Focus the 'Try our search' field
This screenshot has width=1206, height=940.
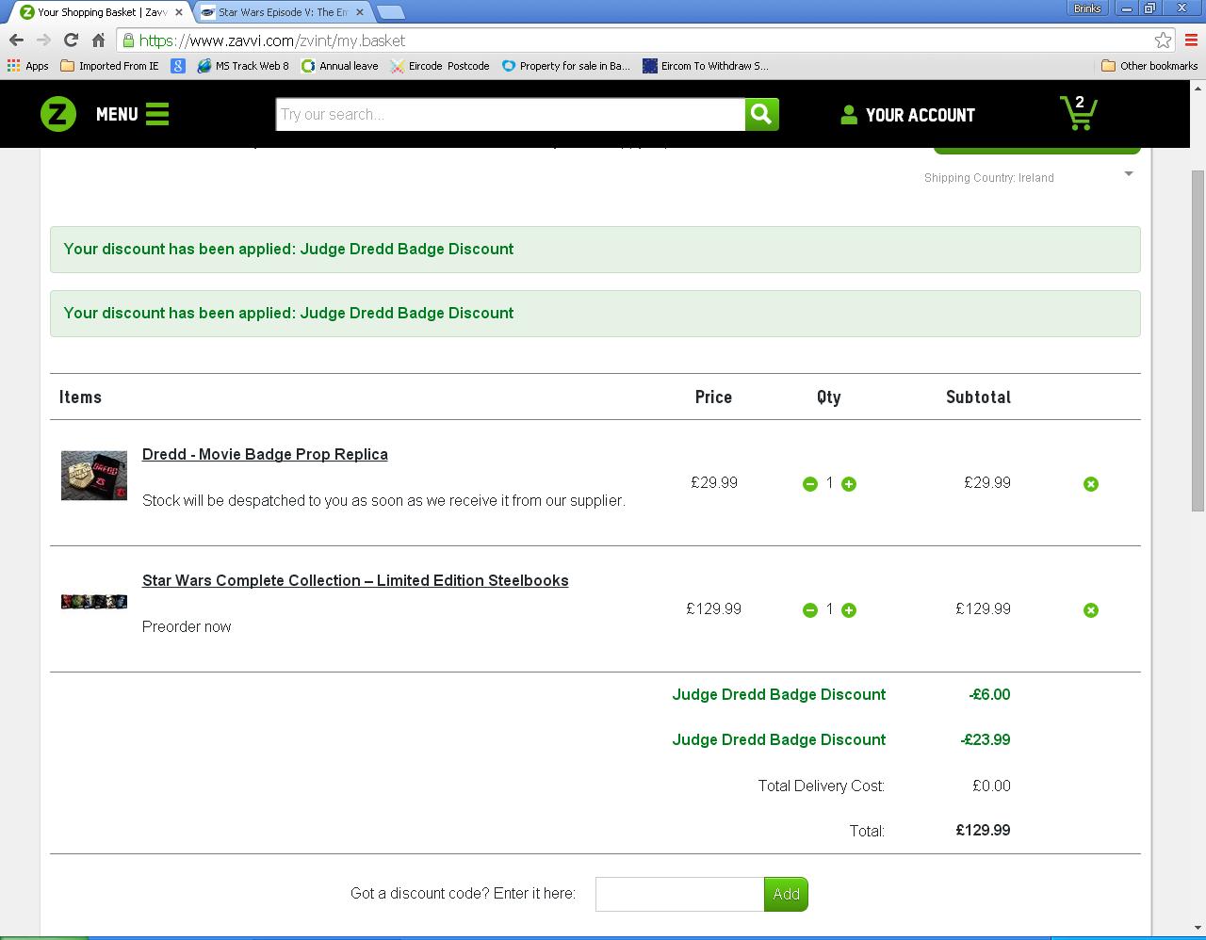(511, 114)
